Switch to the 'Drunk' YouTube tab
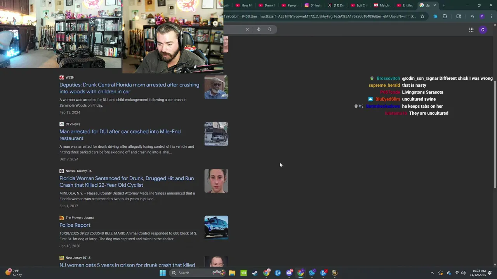Viewport: 497px width, 279px height. pos(266,5)
